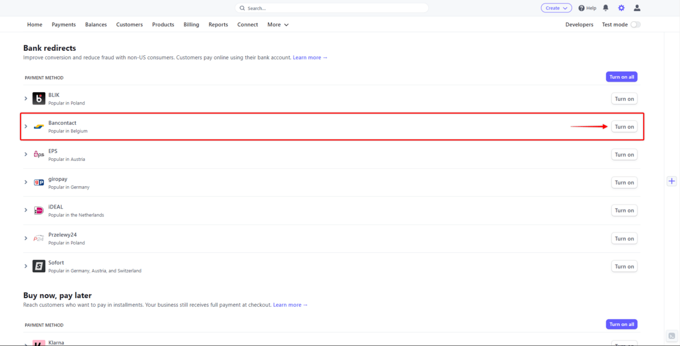Turn on giropay payment method
This screenshot has height=346, width=680.
click(x=624, y=183)
